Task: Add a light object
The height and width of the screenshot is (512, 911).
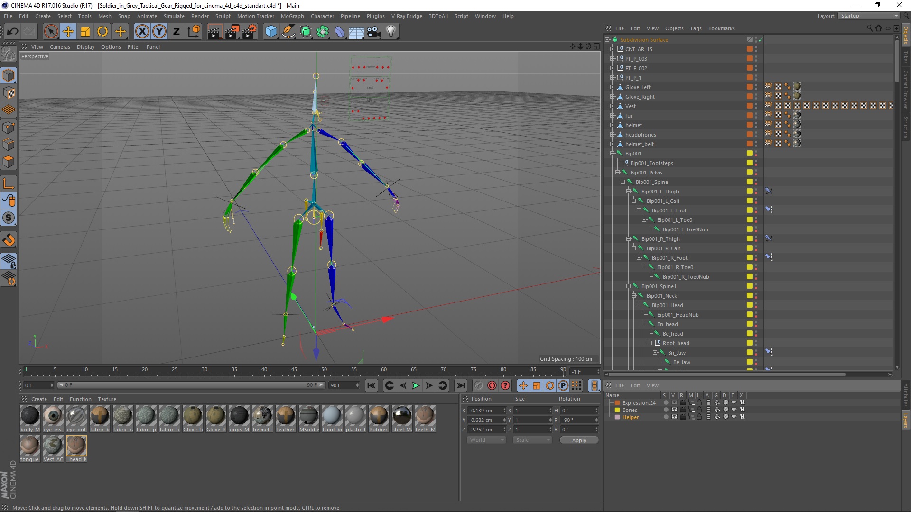Action: 391,32
